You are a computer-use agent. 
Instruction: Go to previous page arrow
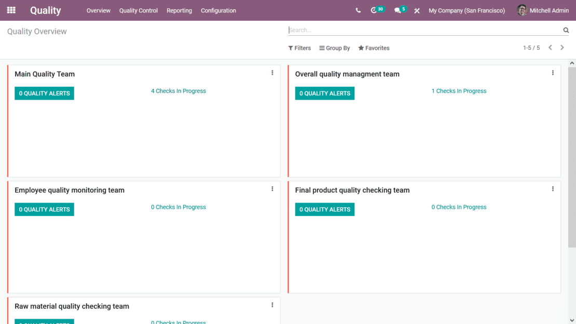click(550, 48)
